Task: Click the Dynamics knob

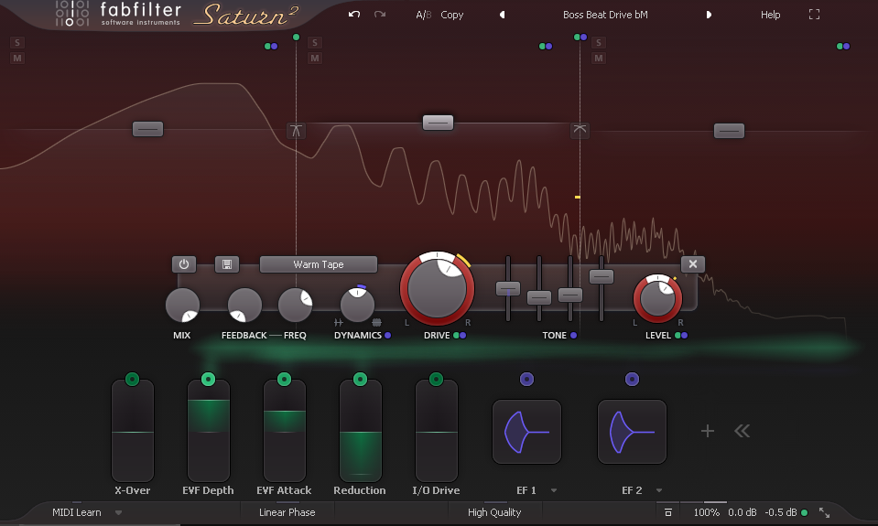Action: pyautogui.click(x=357, y=305)
